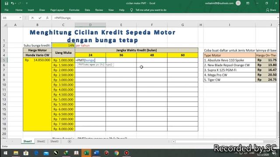Open Google Chrome from the taskbar
The image size is (280, 157).
(x=116, y=153)
